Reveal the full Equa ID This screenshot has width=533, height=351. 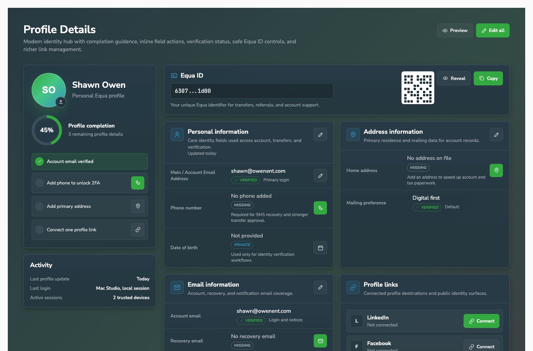[x=454, y=78]
